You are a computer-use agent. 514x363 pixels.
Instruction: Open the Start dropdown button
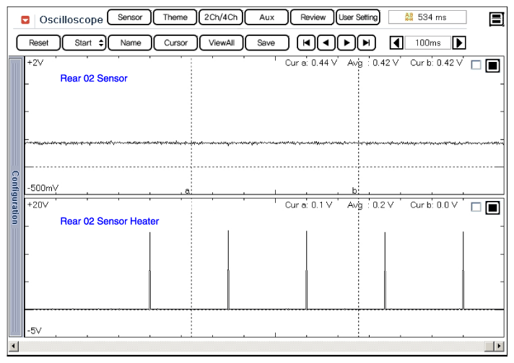(x=84, y=42)
